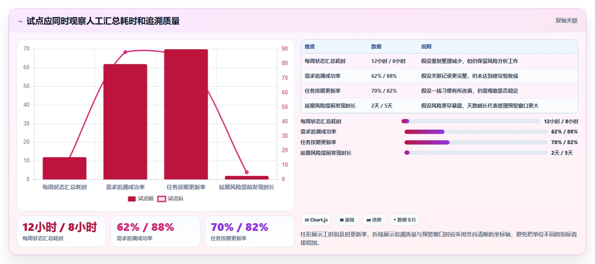The height and width of the screenshot is (264, 595).
Task: Select the 数据卡片 tag chip
Action: (404, 220)
